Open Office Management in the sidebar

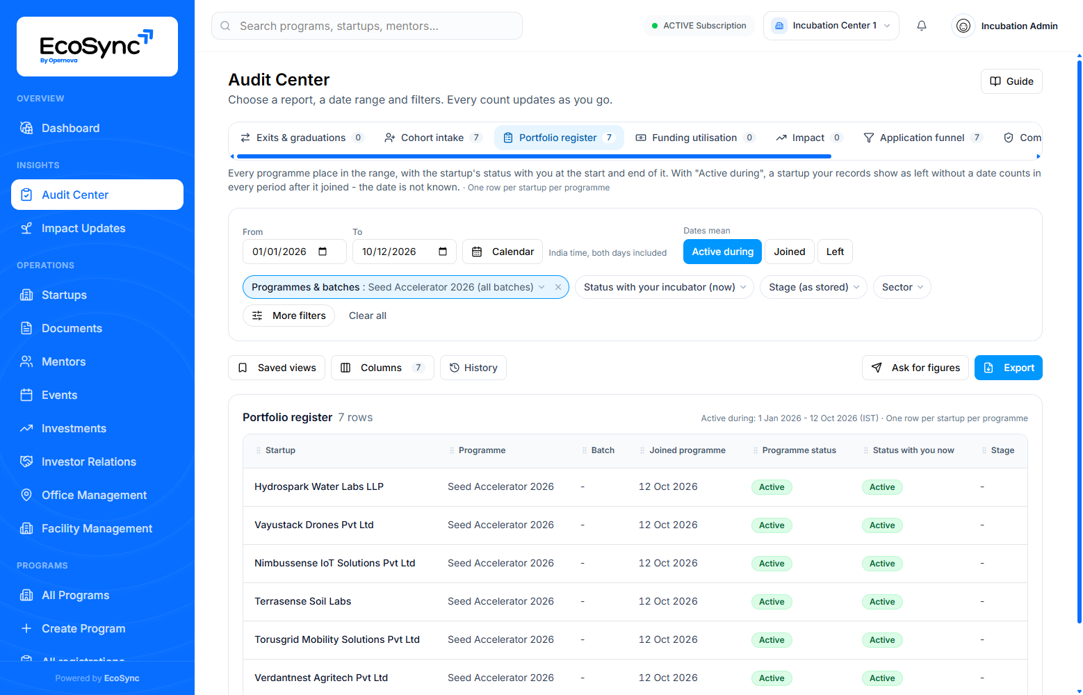pyautogui.click(x=97, y=495)
